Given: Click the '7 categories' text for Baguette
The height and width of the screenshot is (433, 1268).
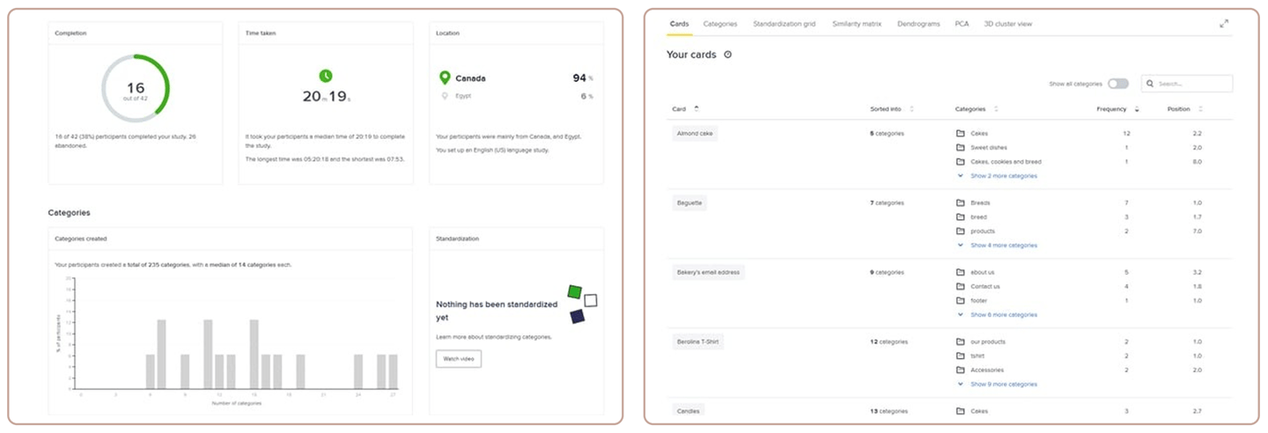Looking at the screenshot, I should coord(887,203).
